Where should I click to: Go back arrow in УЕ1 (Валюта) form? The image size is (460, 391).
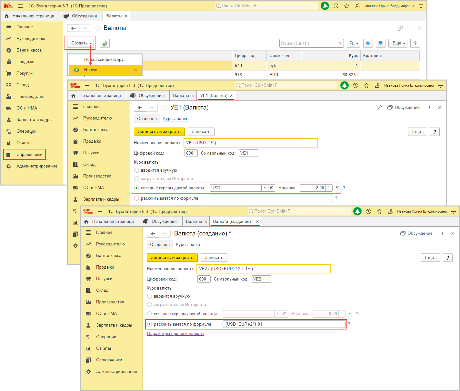click(x=140, y=108)
